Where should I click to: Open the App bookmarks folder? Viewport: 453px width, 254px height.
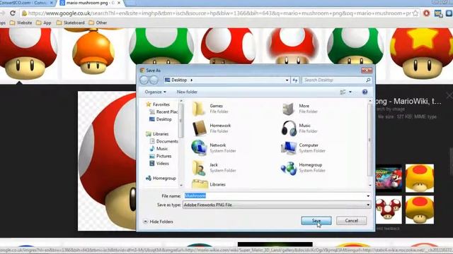coord(44,23)
